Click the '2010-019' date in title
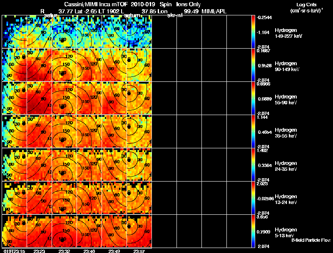333x253 pixels. click(x=143, y=5)
